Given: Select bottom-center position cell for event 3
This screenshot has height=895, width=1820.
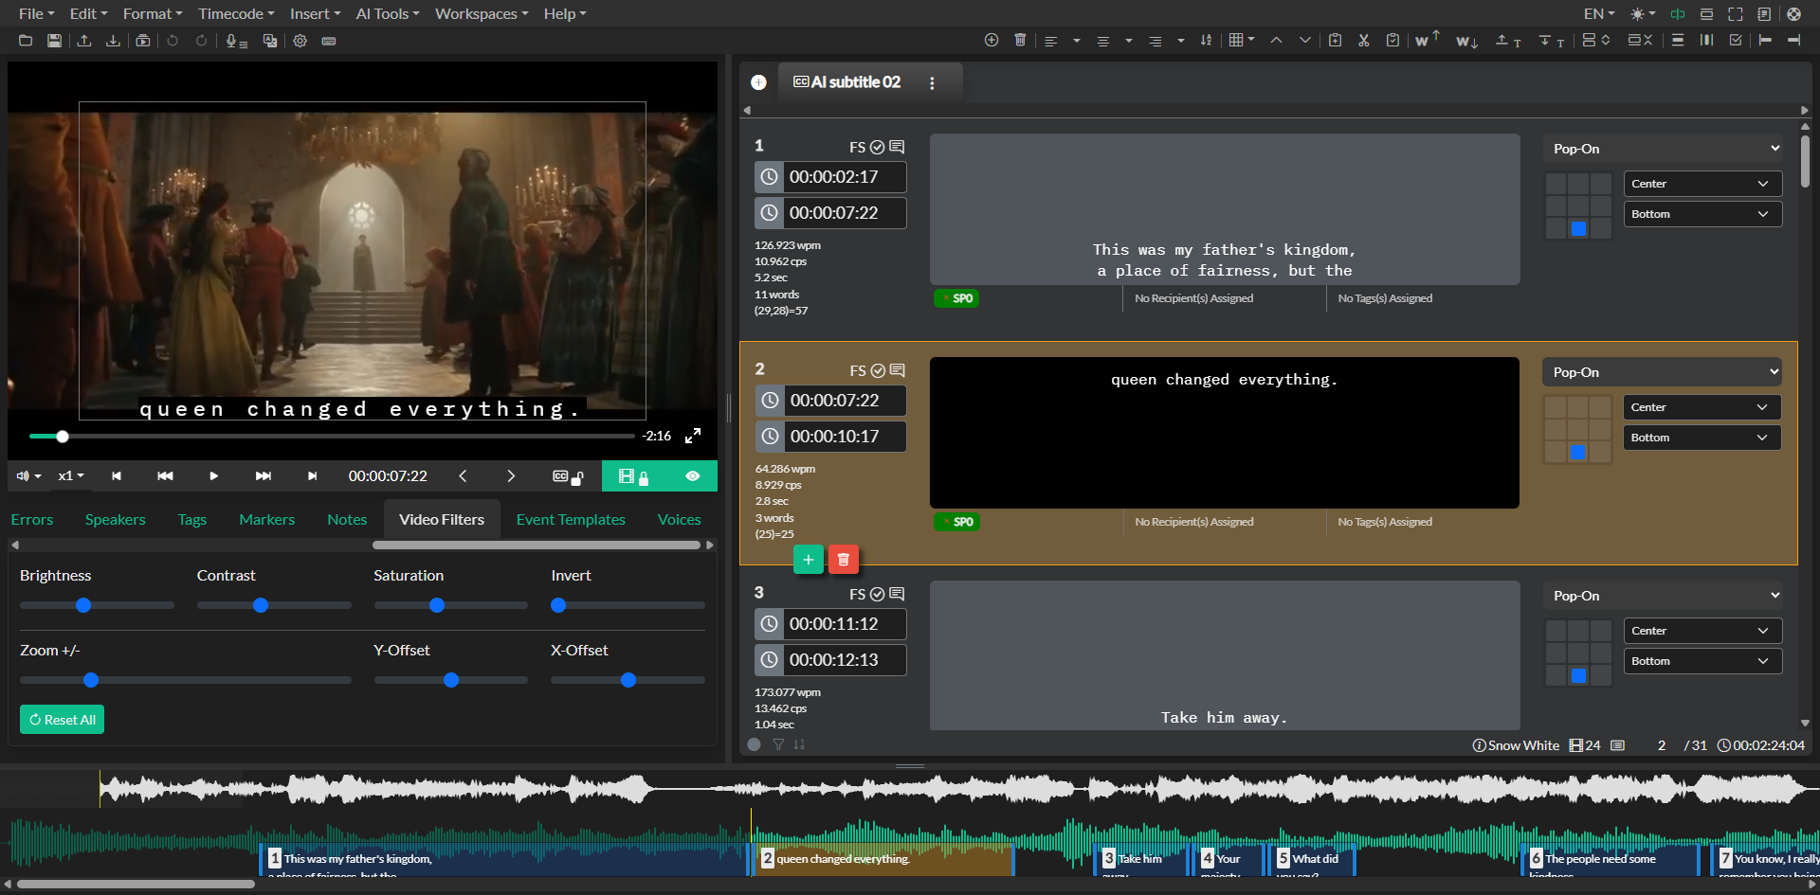Looking at the screenshot, I should [x=1578, y=675].
